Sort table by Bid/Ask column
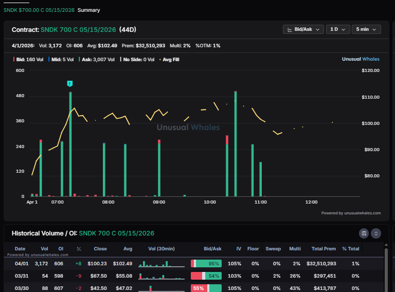The width and height of the screenshot is (395, 292). tap(212, 249)
